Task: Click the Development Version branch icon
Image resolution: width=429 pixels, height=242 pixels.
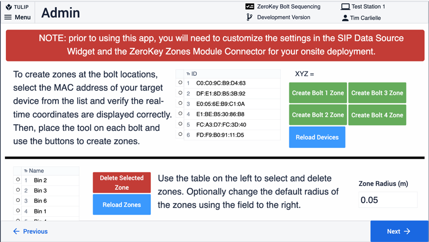Action: pos(249,17)
